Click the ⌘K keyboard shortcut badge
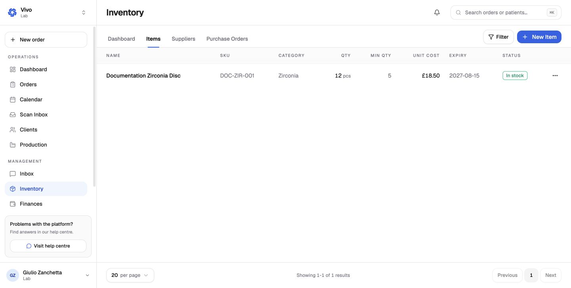Image resolution: width=571 pixels, height=288 pixels. pyautogui.click(x=552, y=13)
